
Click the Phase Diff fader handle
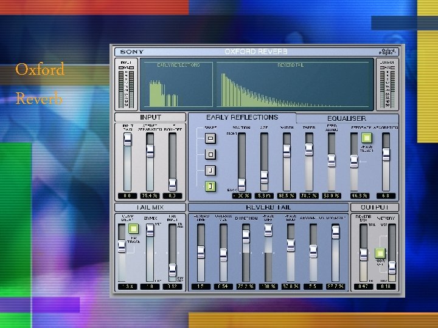point(268,230)
